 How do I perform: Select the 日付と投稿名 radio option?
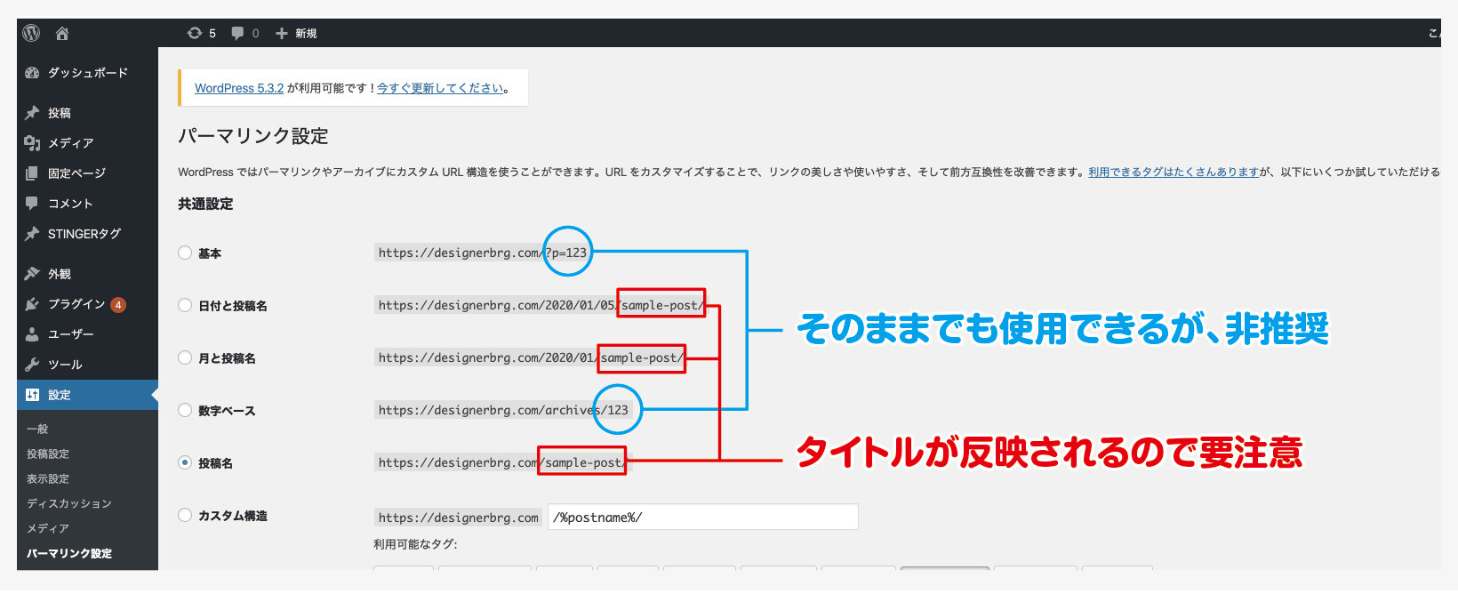click(x=185, y=305)
